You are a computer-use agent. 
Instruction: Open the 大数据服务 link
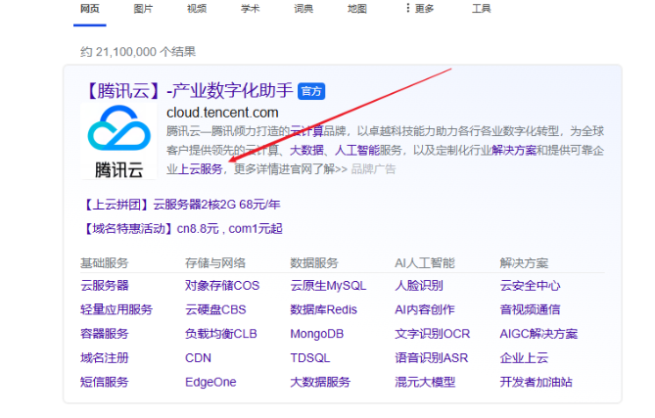pyautogui.click(x=320, y=382)
